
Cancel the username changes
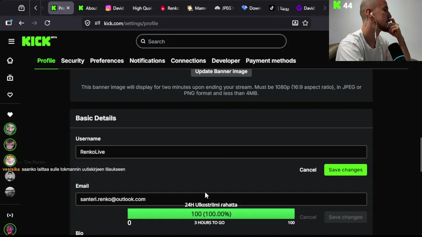tap(308, 170)
